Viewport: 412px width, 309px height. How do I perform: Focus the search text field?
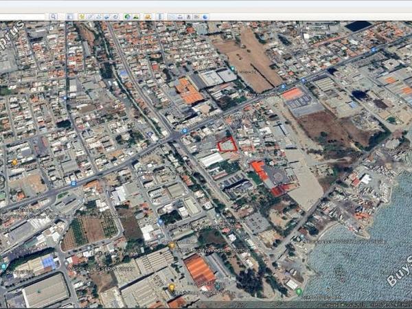(23, 16)
